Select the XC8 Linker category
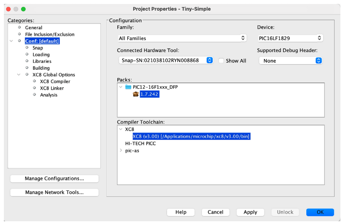Image resolution: width=343 pixels, height=223 pixels. click(x=52, y=88)
